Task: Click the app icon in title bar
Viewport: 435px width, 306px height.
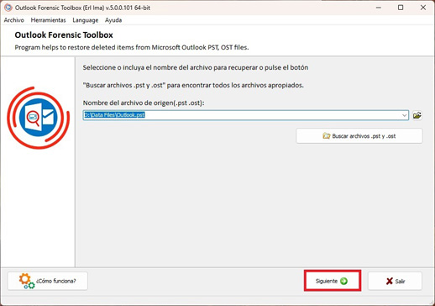Action: [x=8, y=8]
